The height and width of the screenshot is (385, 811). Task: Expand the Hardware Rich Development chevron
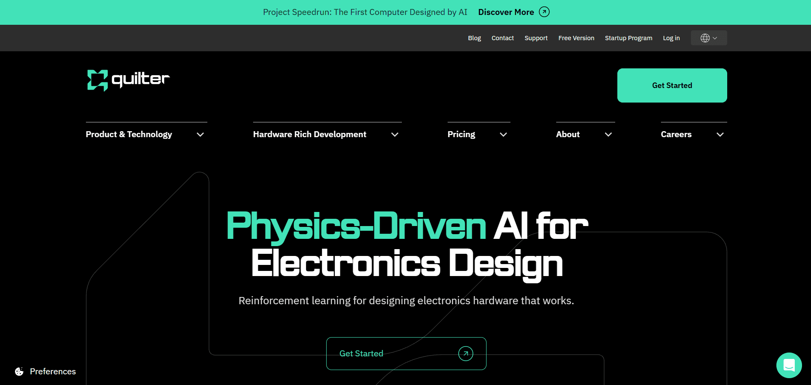click(x=395, y=135)
